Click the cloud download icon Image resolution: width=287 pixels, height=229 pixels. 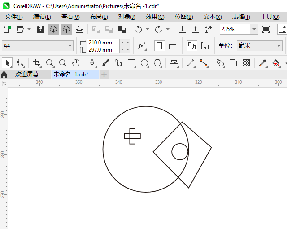[53, 29]
